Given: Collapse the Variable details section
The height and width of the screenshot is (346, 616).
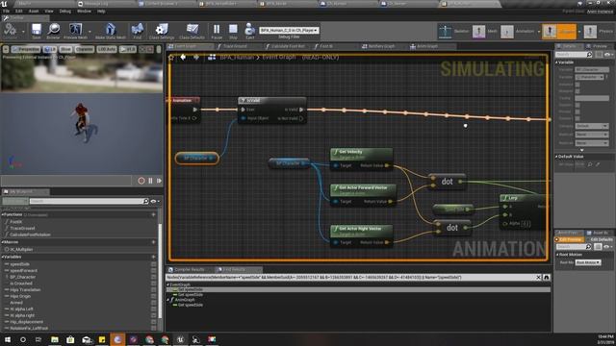Looking at the screenshot, I should pos(556,62).
